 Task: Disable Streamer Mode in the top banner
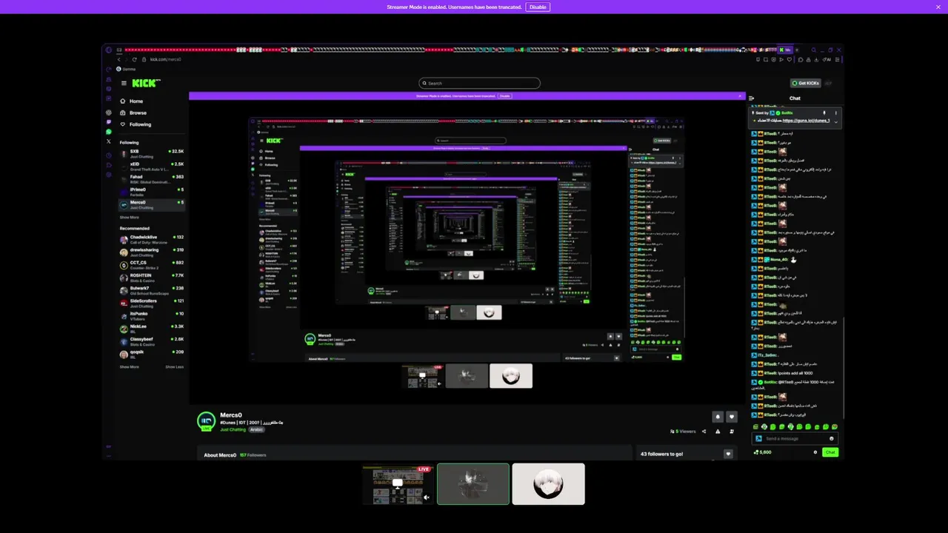(538, 7)
